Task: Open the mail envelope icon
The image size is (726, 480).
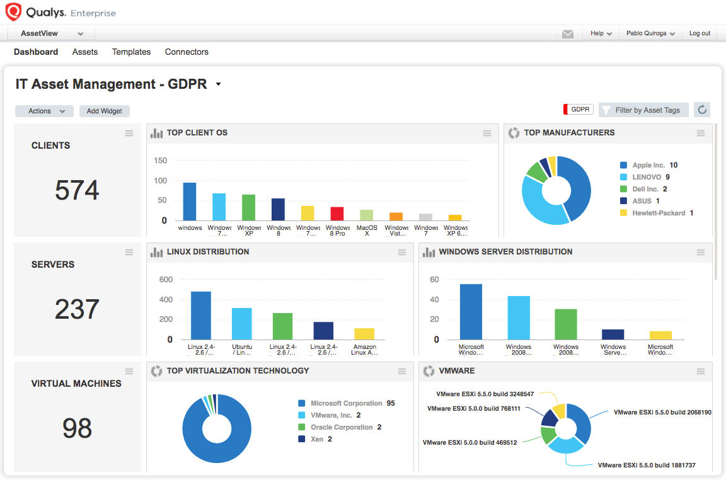Action: pyautogui.click(x=568, y=34)
